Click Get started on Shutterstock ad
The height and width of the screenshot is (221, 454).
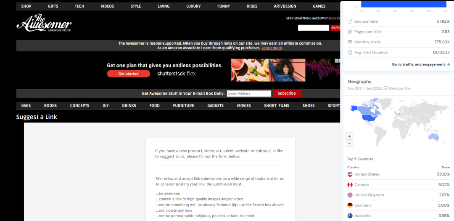pyautogui.click(x=129, y=74)
